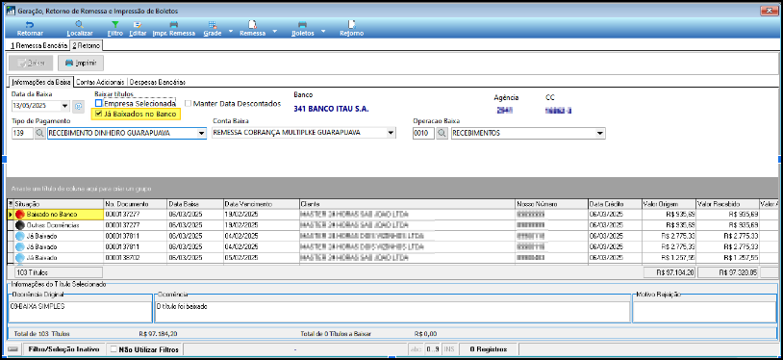Click the app icon in the window title bar
Viewport: 783px width, 360px height.
pos(10,11)
